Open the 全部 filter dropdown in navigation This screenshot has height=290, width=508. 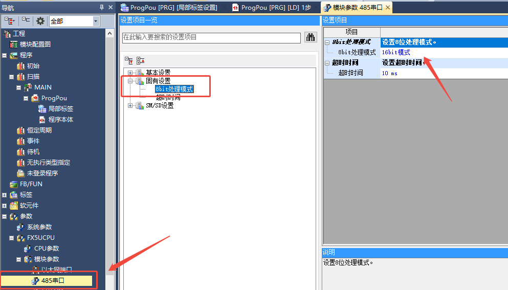[96, 21]
